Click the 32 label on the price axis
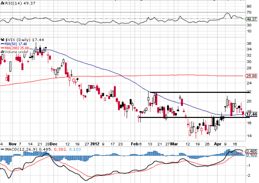 [249, 55]
